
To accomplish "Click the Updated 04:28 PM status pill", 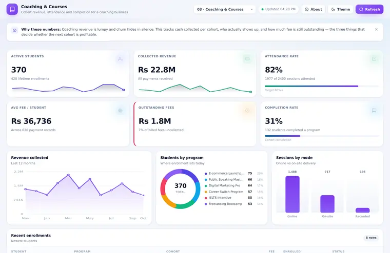I will [x=278, y=9].
